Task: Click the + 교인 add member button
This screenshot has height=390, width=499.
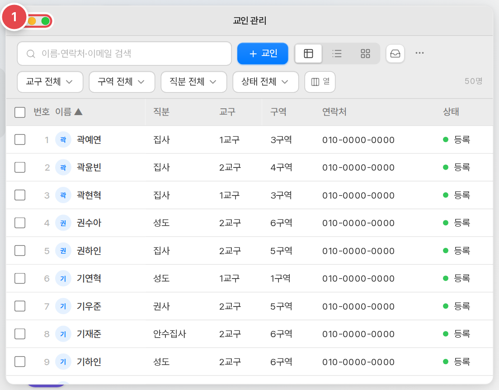Action: tap(263, 53)
